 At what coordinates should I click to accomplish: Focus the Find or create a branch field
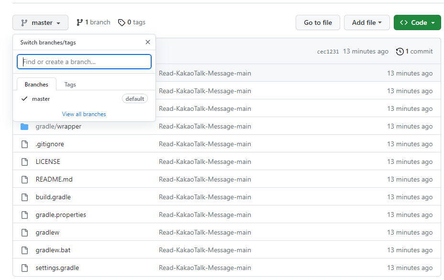[84, 62]
